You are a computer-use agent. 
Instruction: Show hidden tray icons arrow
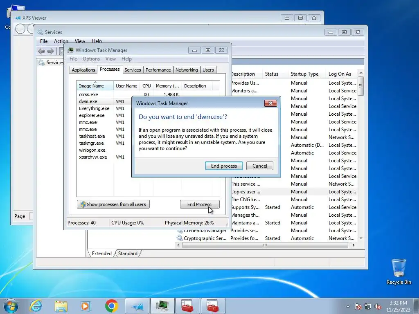348,306
